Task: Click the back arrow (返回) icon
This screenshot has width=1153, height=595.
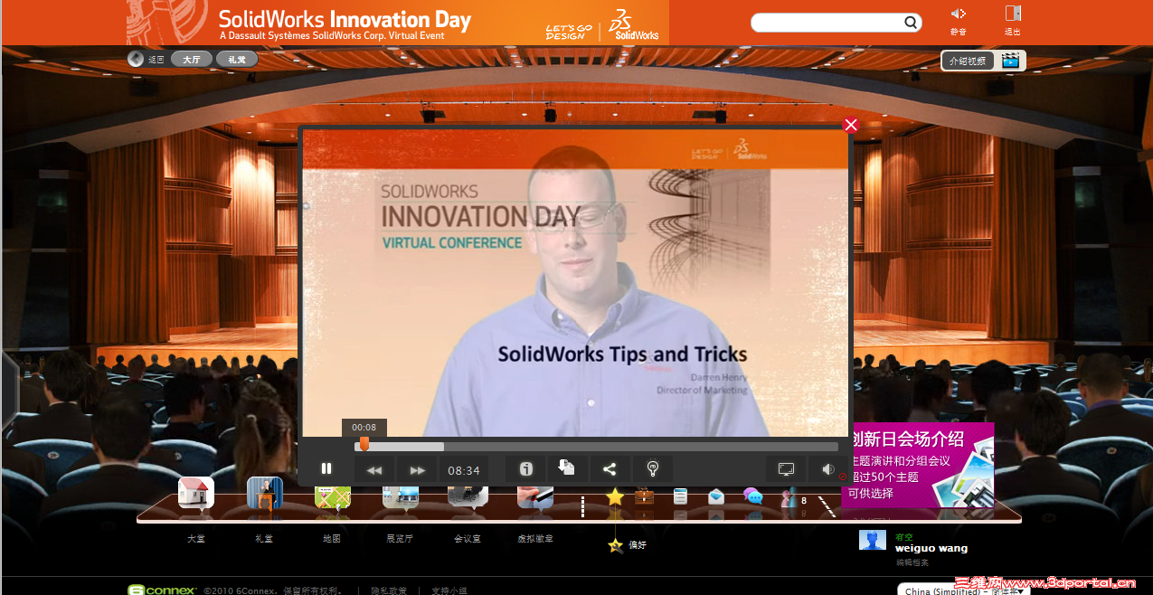Action: (136, 60)
